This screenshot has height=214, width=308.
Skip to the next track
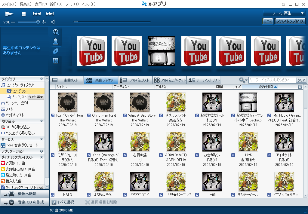coord(50,14)
